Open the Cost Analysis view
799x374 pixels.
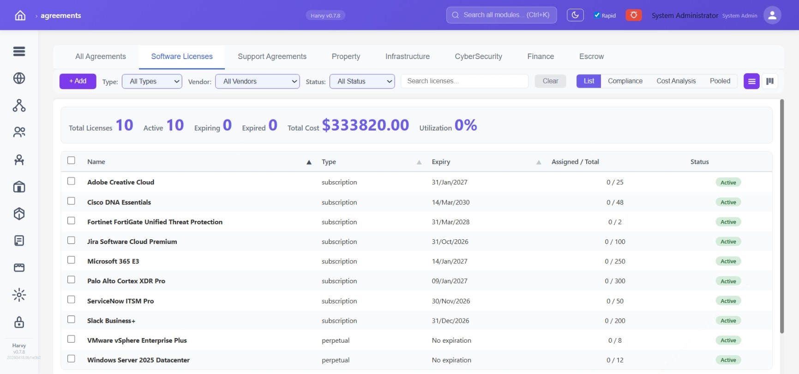[x=676, y=81]
